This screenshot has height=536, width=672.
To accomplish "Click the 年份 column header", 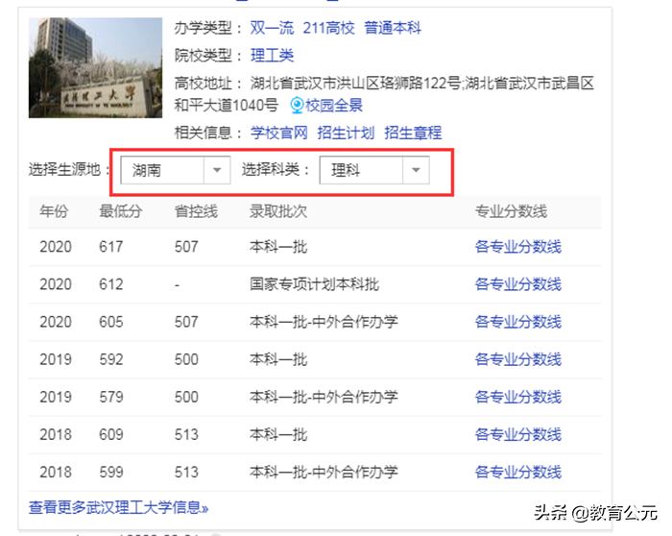I will (x=54, y=211).
